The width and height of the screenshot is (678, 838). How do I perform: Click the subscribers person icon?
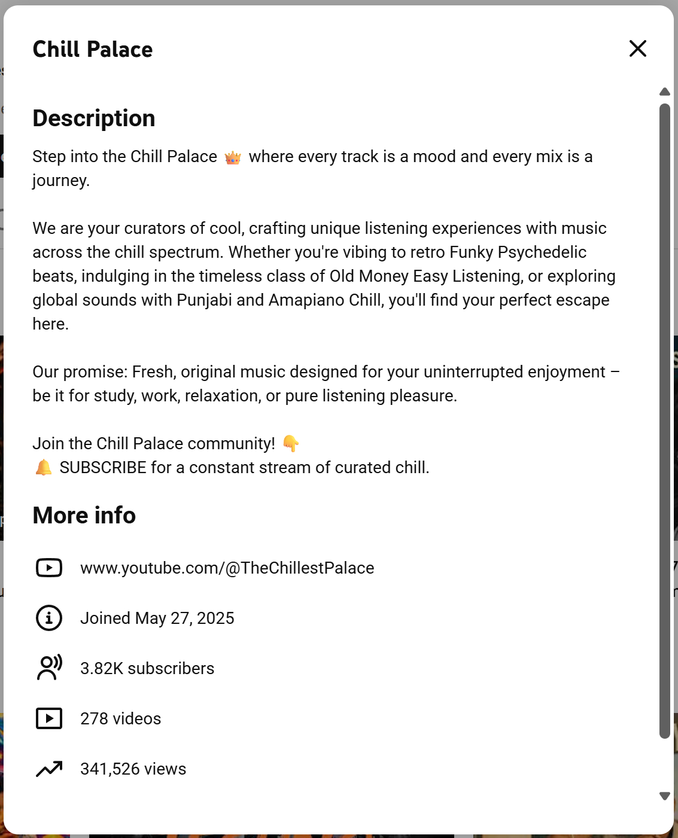pyautogui.click(x=49, y=668)
